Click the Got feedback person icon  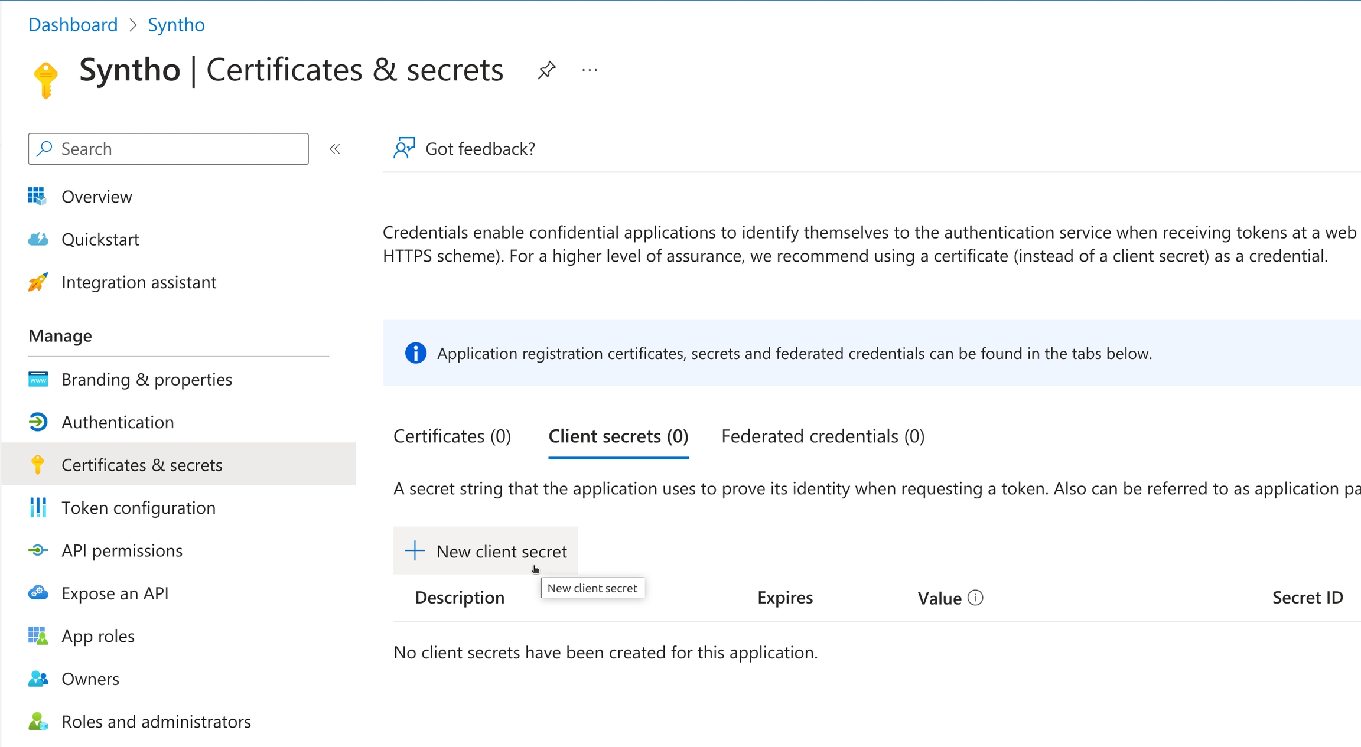(x=404, y=148)
